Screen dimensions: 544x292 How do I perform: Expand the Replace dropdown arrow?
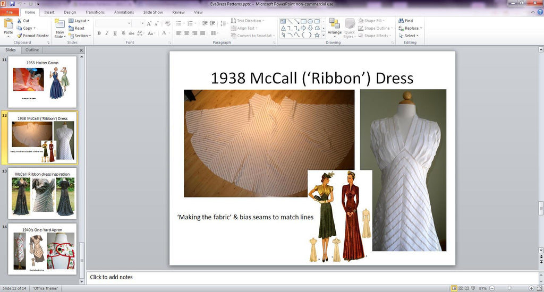point(421,28)
